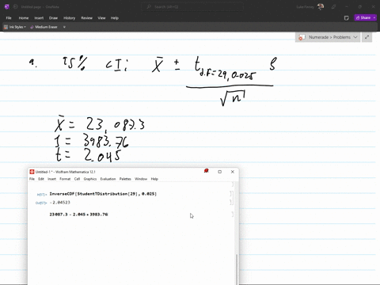Open the OneNote File menu
This screenshot has height=285, width=380.
(x=9, y=18)
